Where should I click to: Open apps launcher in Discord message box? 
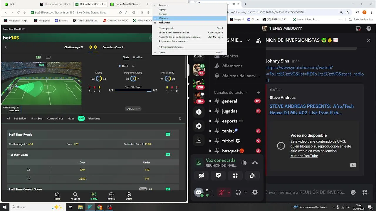365,193
